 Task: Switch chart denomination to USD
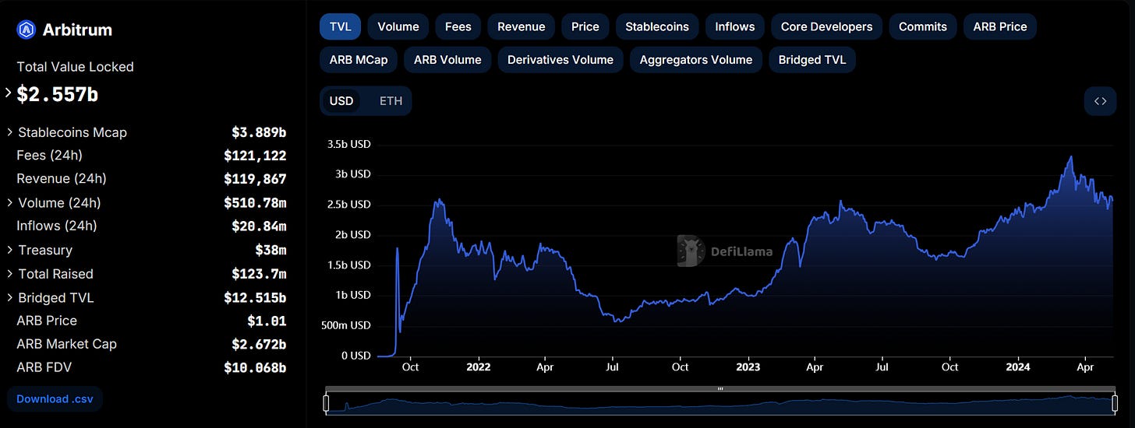(341, 101)
